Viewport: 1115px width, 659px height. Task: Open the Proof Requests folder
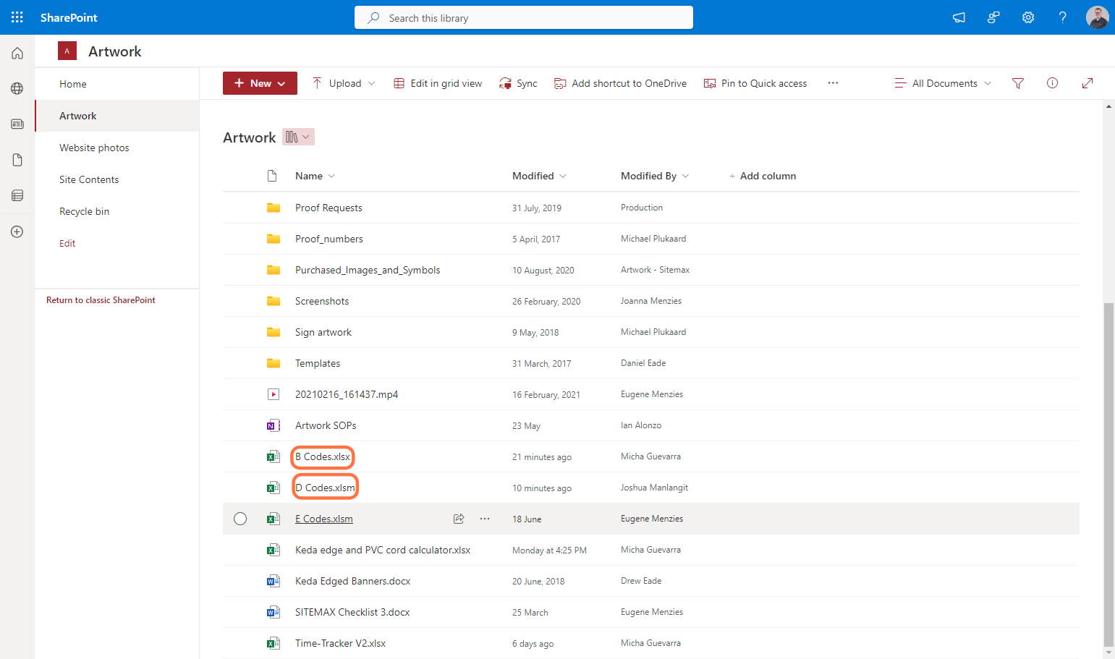click(328, 208)
